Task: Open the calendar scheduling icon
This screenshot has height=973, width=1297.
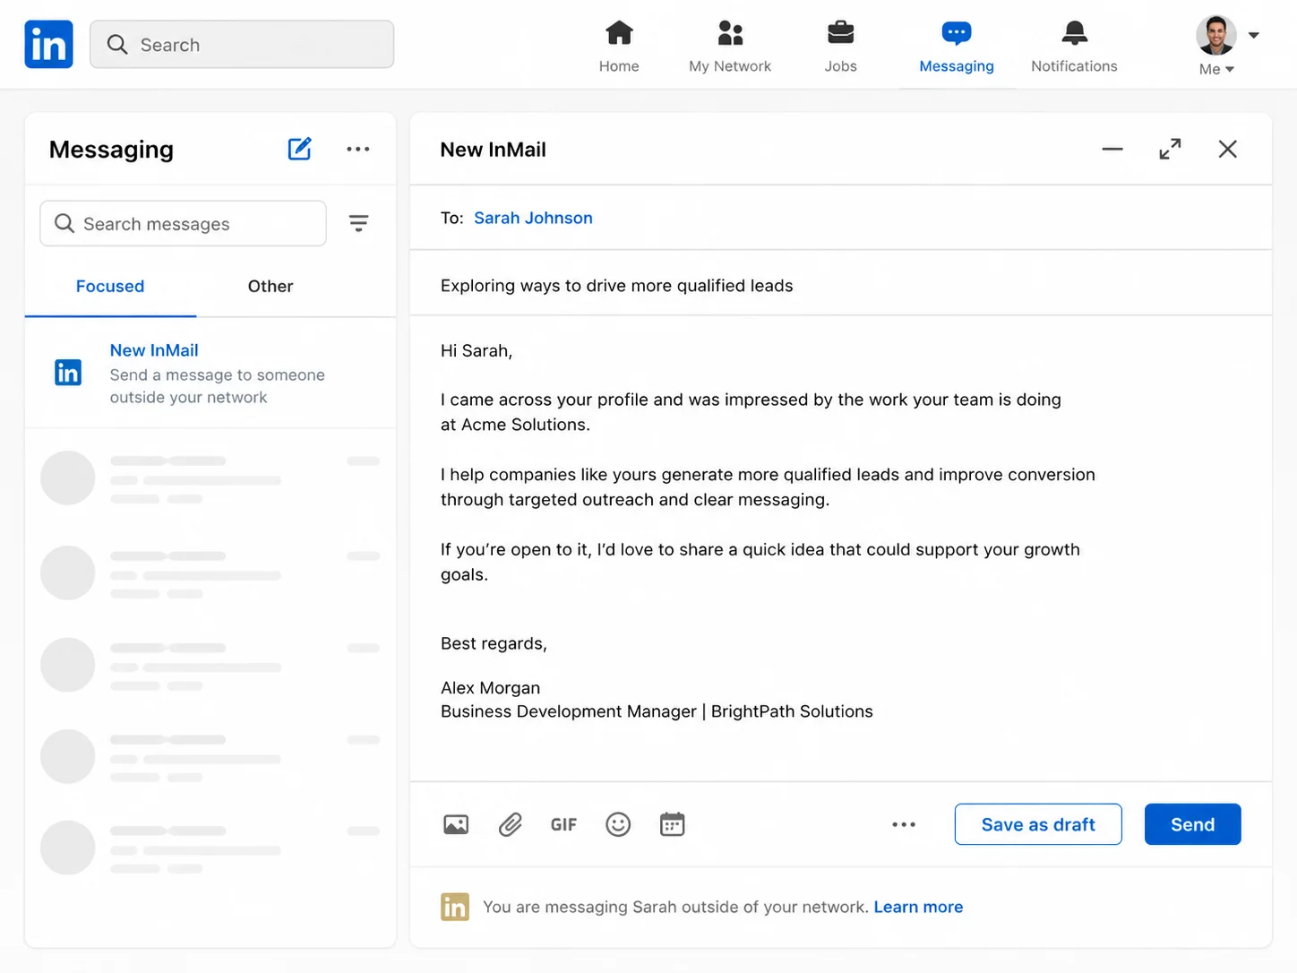Action: click(x=672, y=824)
